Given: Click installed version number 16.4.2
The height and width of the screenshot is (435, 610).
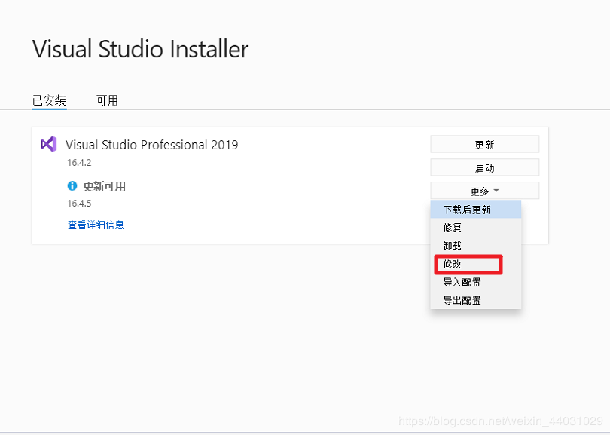Looking at the screenshot, I should (79, 162).
